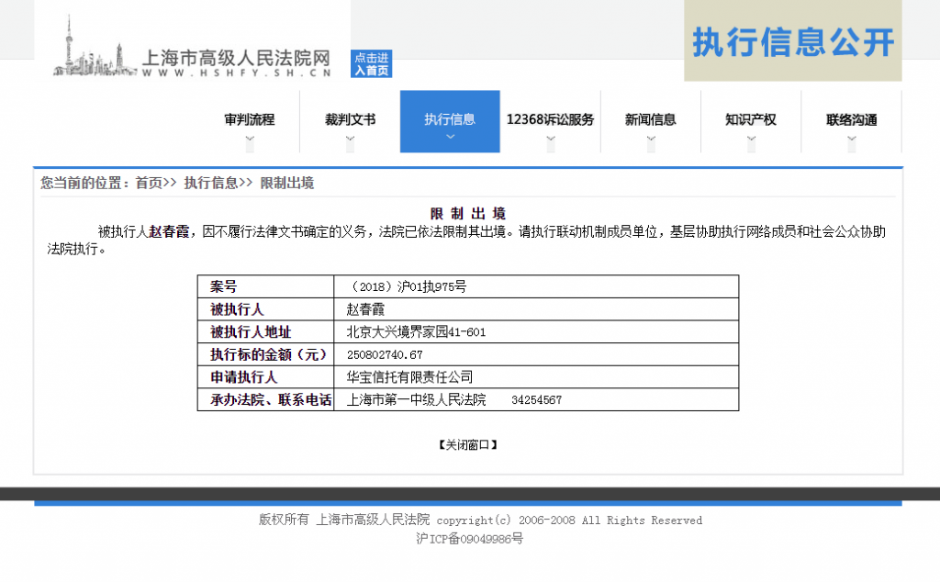Image resolution: width=940 pixels, height=582 pixels.
Task: Select the 执行信息 menu tab
Action: (x=450, y=119)
